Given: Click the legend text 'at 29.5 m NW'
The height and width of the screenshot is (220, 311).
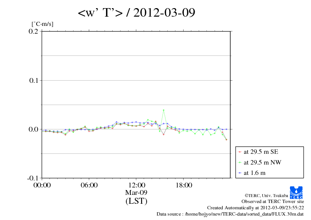Looking at the screenshot, I should tap(262, 162).
